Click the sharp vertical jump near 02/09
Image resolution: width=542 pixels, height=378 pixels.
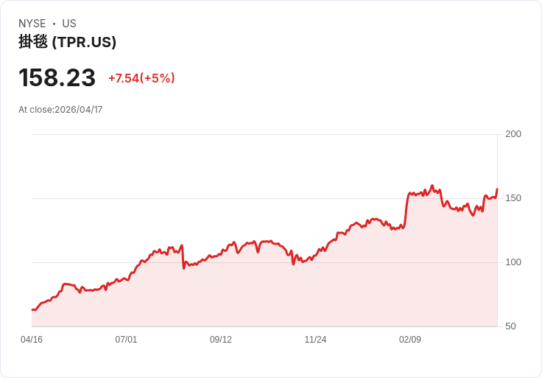(406, 210)
